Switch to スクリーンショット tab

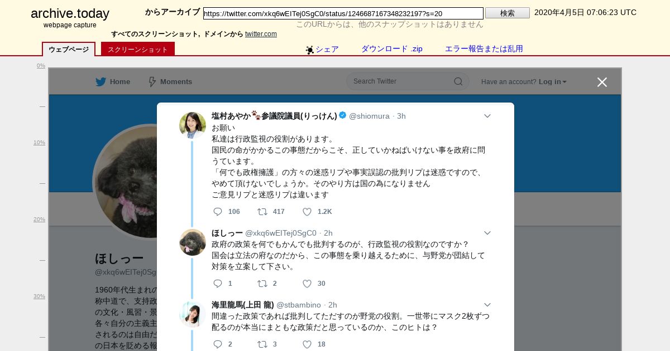click(x=138, y=49)
